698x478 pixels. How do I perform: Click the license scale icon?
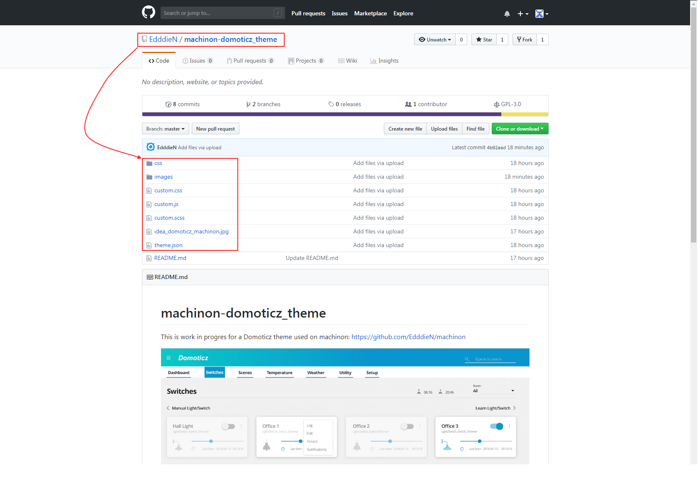tap(497, 104)
